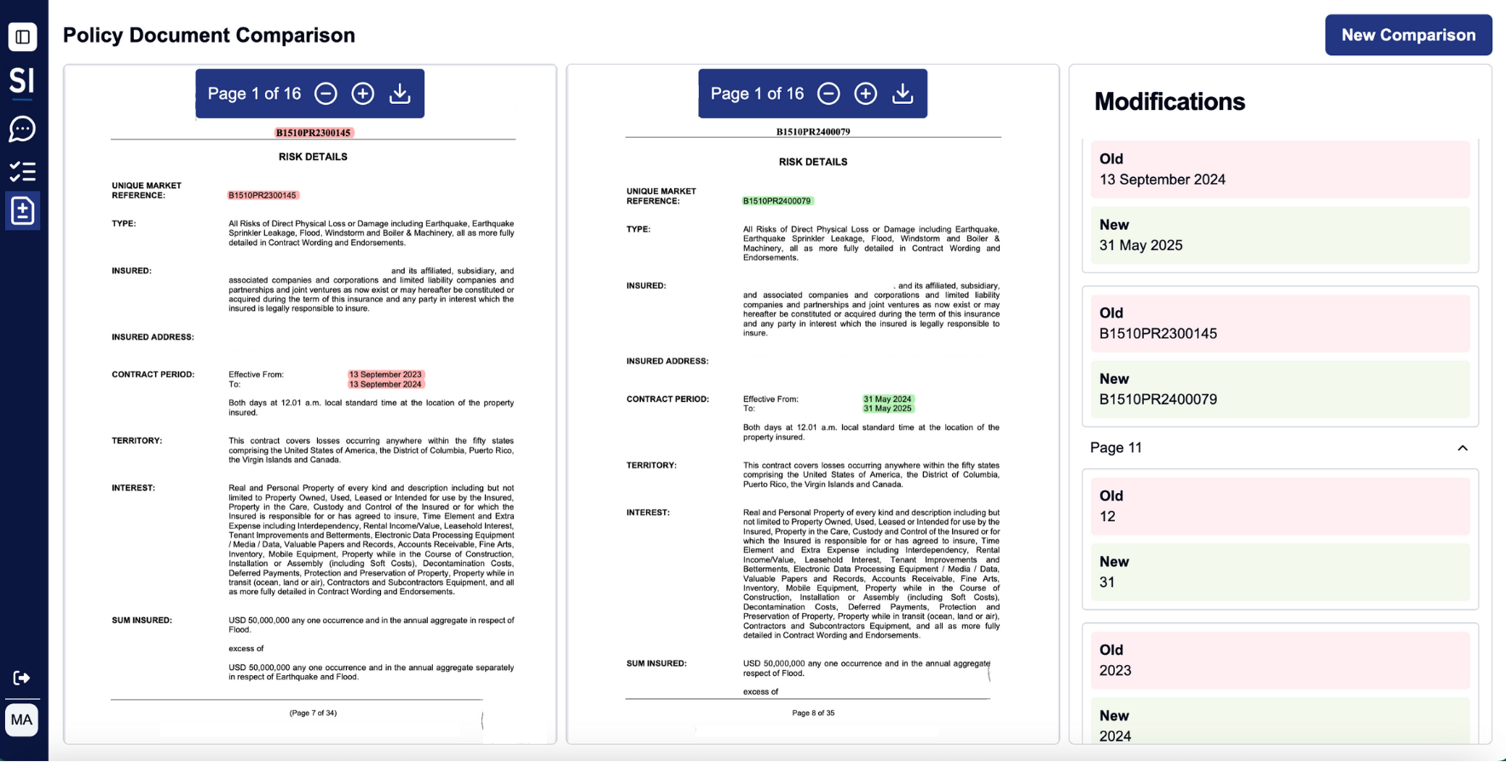
Task: Select the document comparison icon in sidebar
Action: (x=22, y=210)
